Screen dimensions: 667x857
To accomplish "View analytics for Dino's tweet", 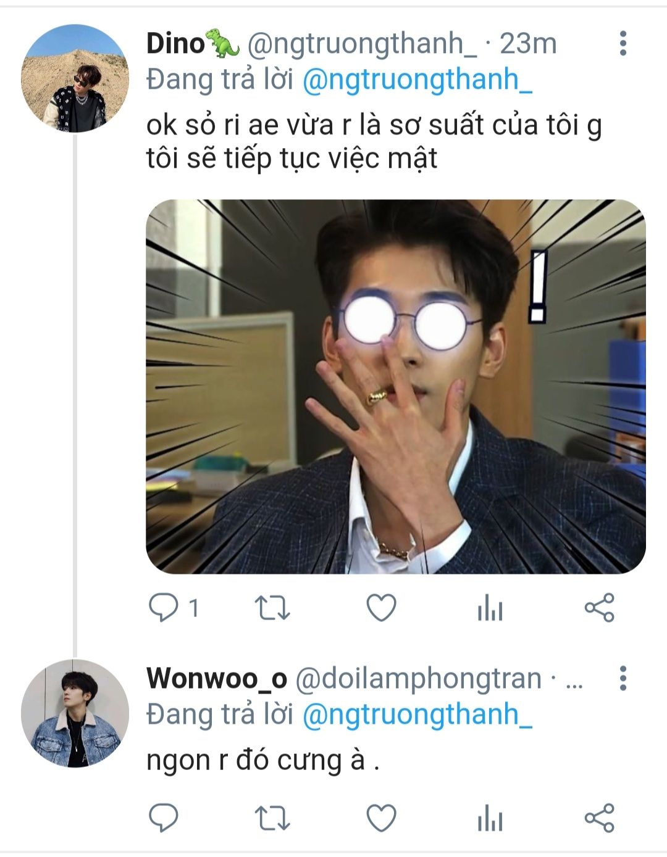I will pyautogui.click(x=490, y=608).
